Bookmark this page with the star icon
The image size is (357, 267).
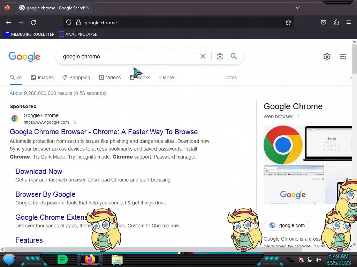(x=288, y=23)
